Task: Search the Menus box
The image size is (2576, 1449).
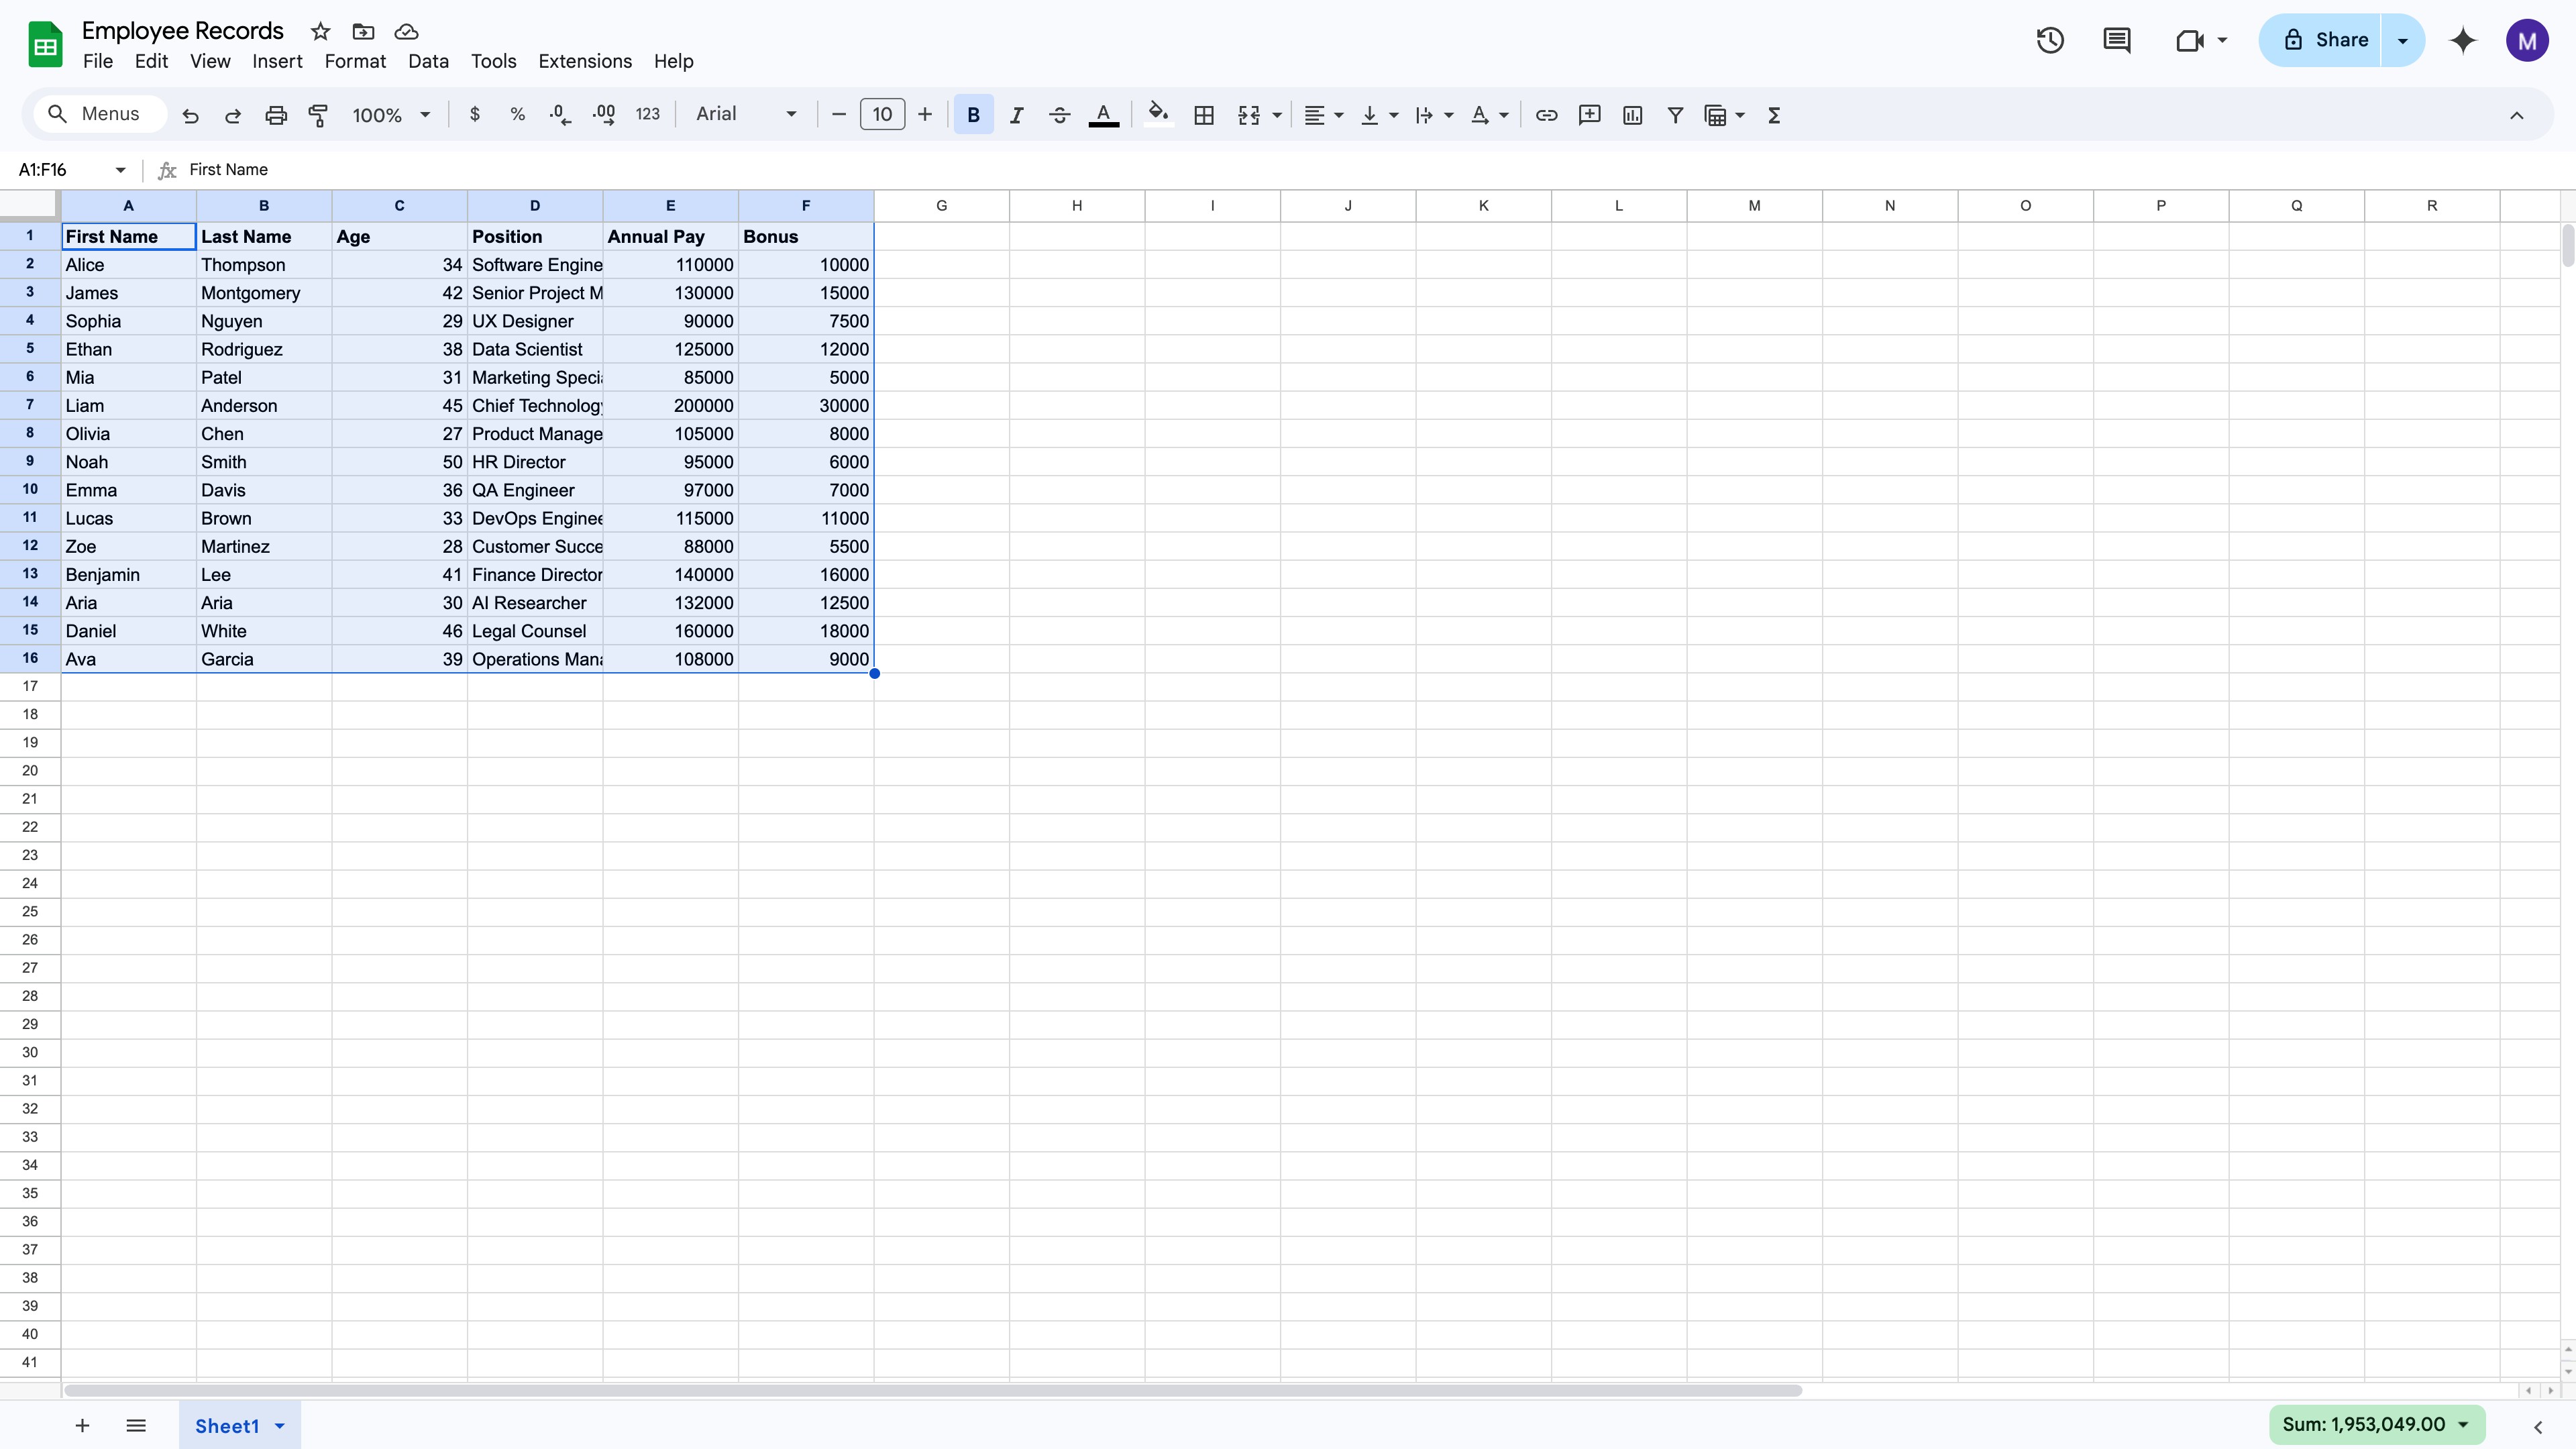Action: coord(100,114)
